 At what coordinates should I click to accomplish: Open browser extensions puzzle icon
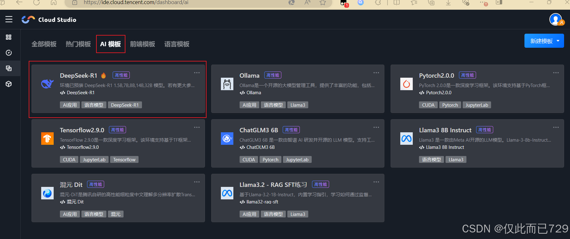pyautogui.click(x=378, y=2)
